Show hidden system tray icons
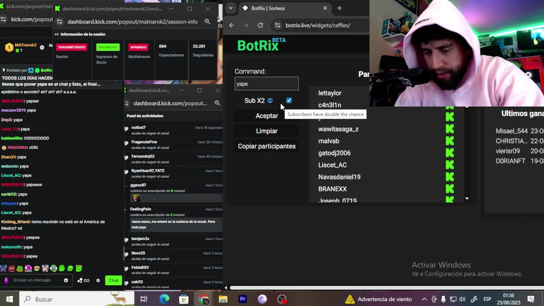The image size is (544, 306). tap(424, 299)
